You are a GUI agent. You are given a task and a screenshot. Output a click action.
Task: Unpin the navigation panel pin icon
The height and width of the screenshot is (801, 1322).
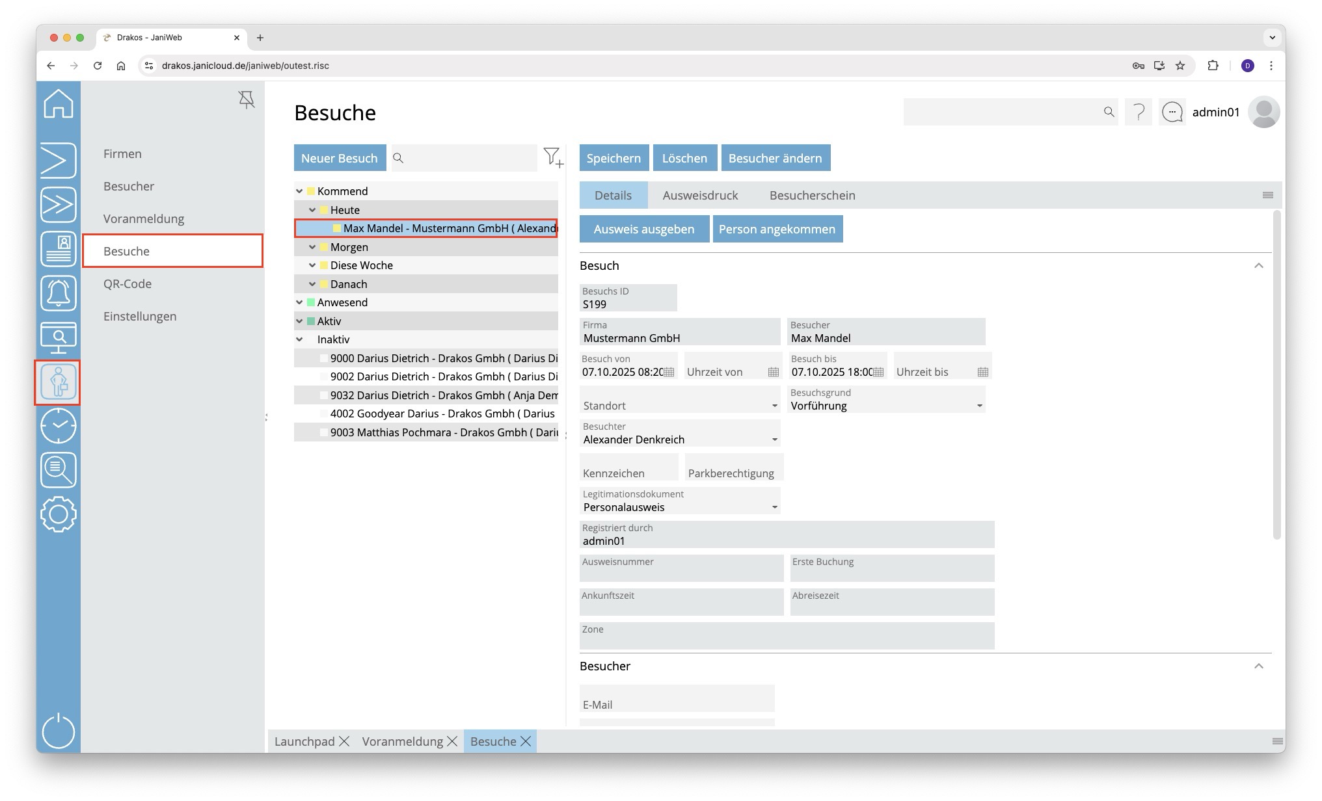[x=247, y=99]
